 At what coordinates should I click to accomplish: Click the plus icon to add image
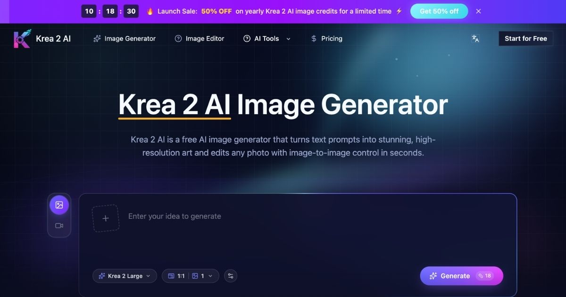pyautogui.click(x=106, y=218)
